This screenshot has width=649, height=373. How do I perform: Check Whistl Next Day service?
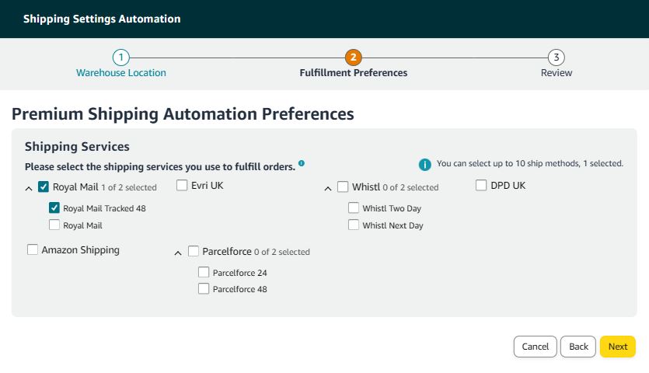tap(354, 225)
